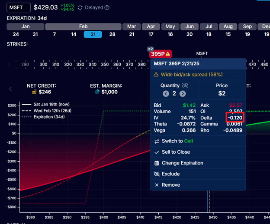Click Switch to Call in the popup menu

click(x=198, y=141)
